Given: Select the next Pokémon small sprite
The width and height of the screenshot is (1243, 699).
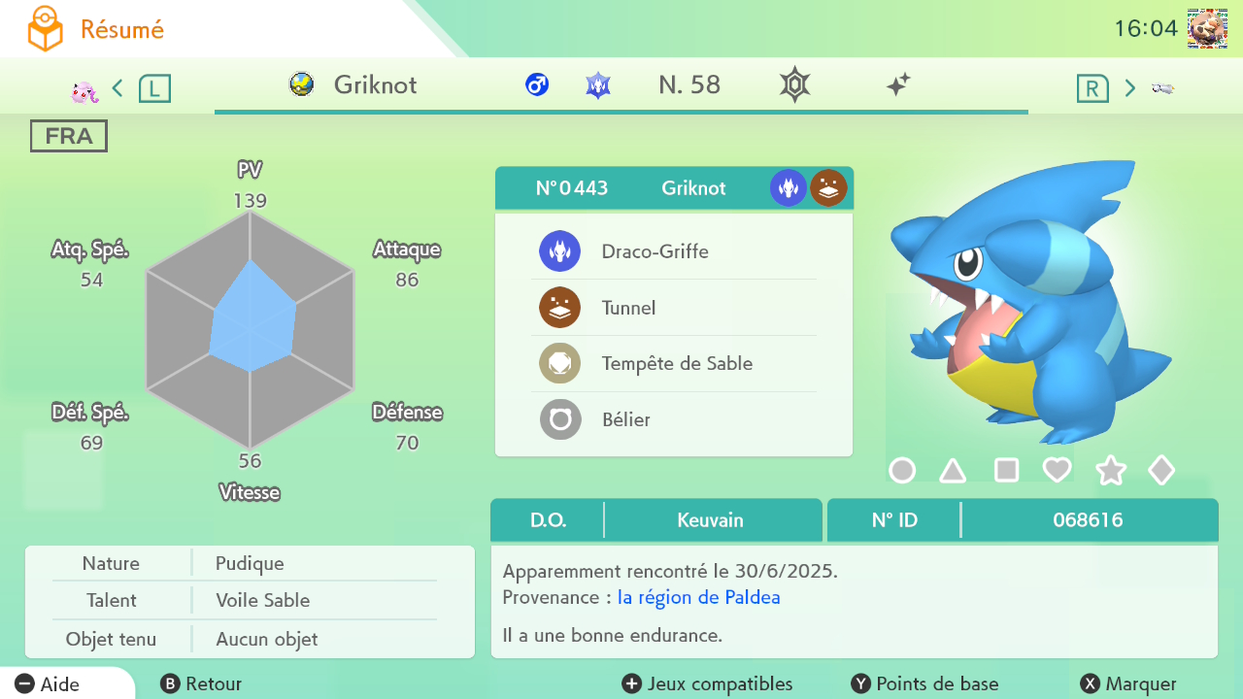Looking at the screenshot, I should pos(1162,88).
